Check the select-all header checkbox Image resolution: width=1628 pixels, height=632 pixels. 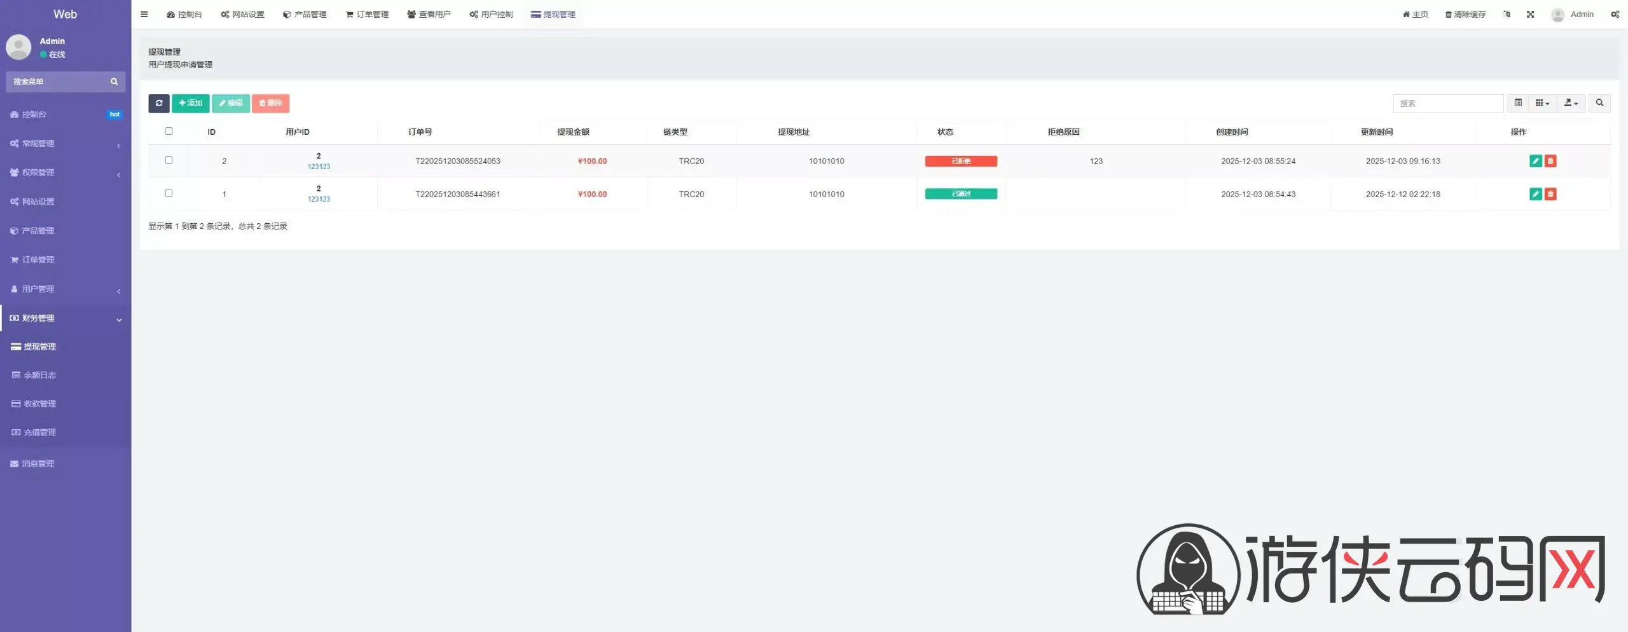(x=169, y=131)
